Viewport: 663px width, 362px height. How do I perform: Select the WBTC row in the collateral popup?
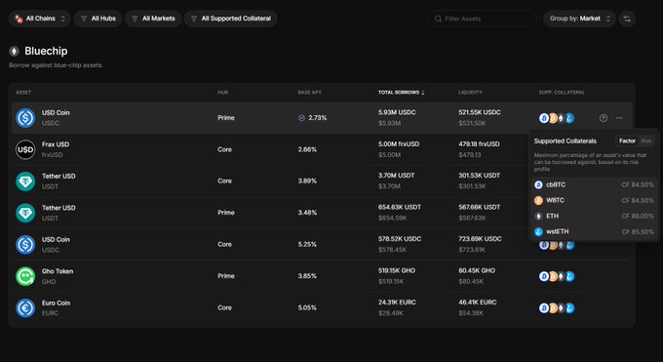tap(594, 201)
